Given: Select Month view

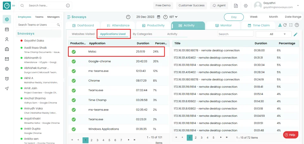Looking at the screenshot, I should 273,17.
